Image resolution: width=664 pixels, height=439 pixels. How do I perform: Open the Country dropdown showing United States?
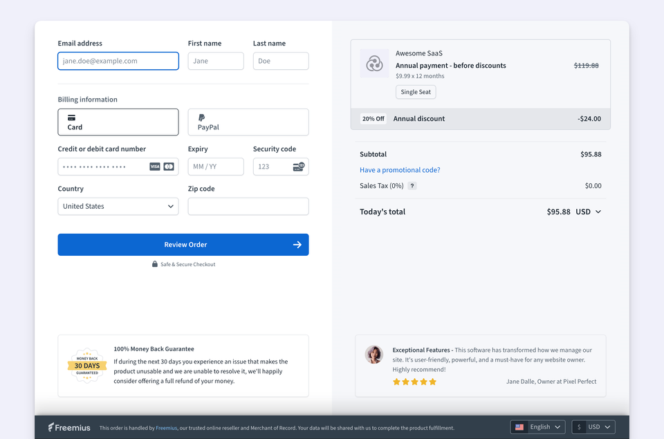pos(118,206)
